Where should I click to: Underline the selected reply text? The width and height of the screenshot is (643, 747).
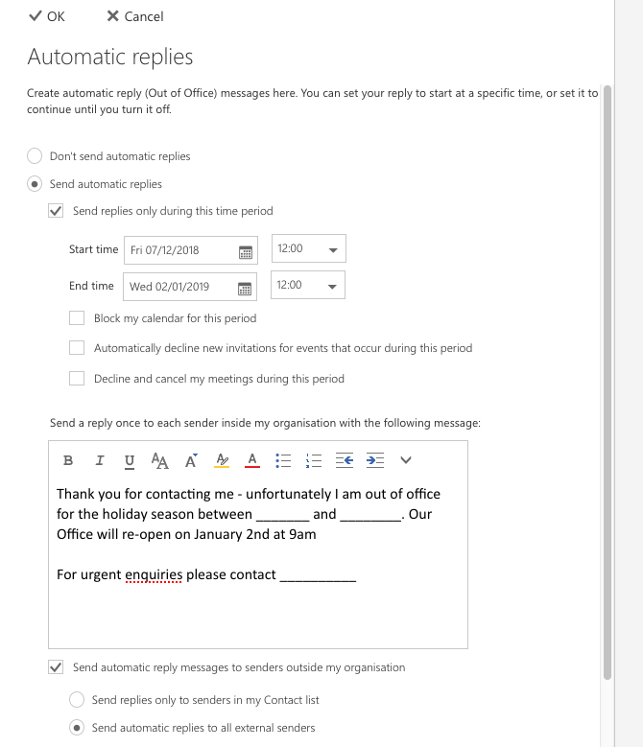click(130, 461)
